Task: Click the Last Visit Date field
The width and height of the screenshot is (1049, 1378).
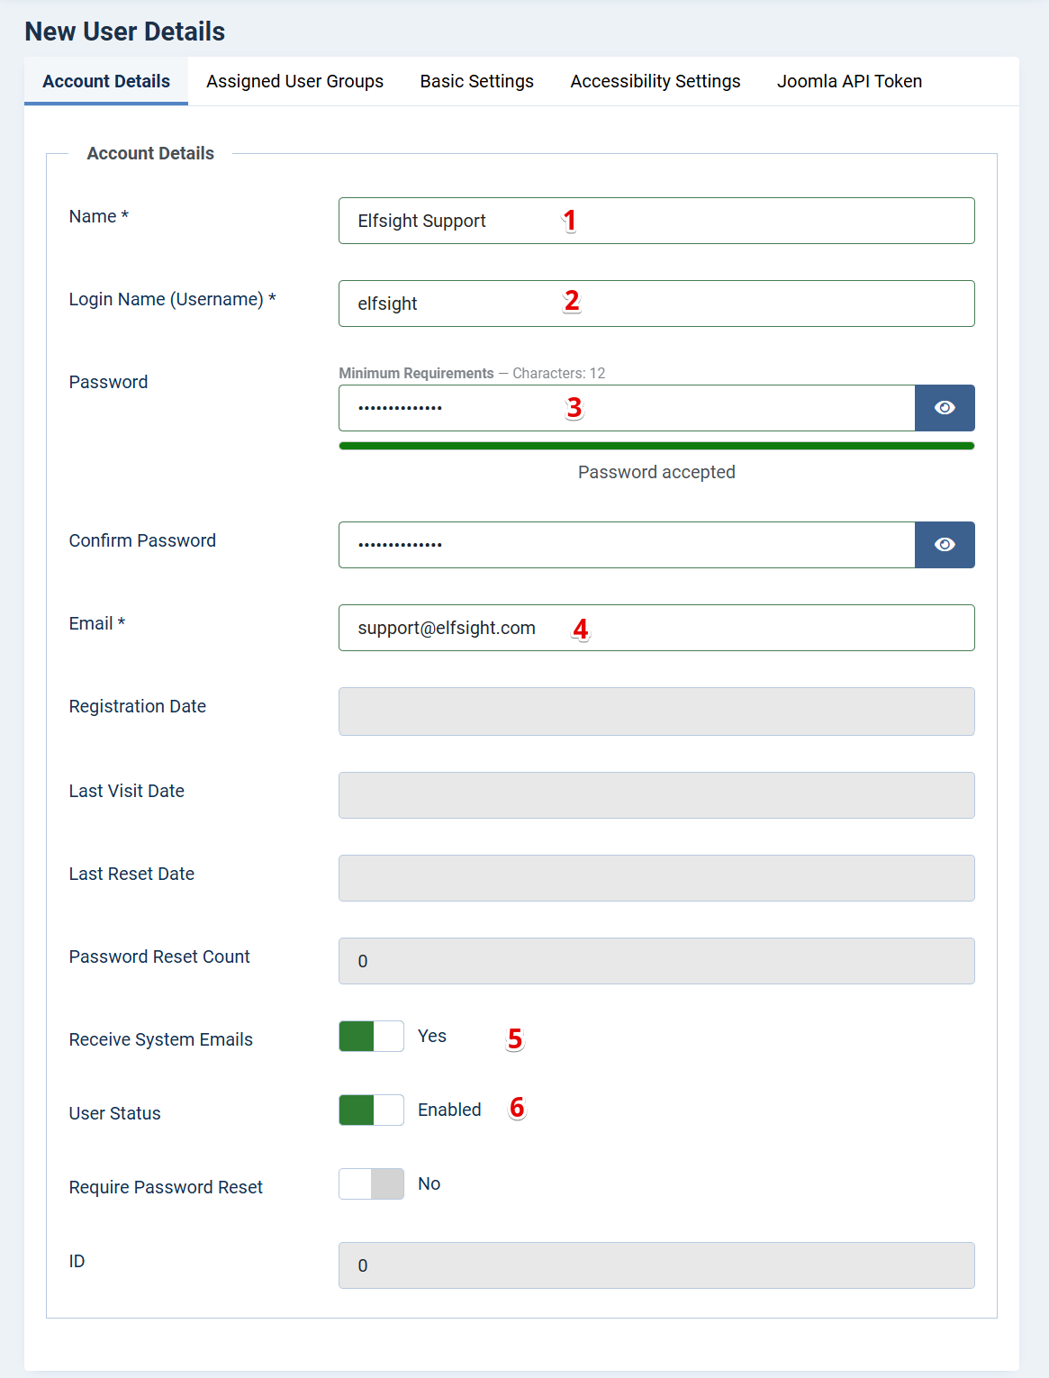Action: coord(656,795)
